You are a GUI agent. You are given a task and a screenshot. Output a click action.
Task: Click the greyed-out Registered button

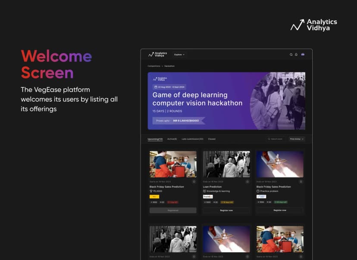click(173, 210)
